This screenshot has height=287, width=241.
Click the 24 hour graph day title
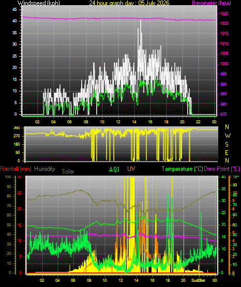coord(129,3)
